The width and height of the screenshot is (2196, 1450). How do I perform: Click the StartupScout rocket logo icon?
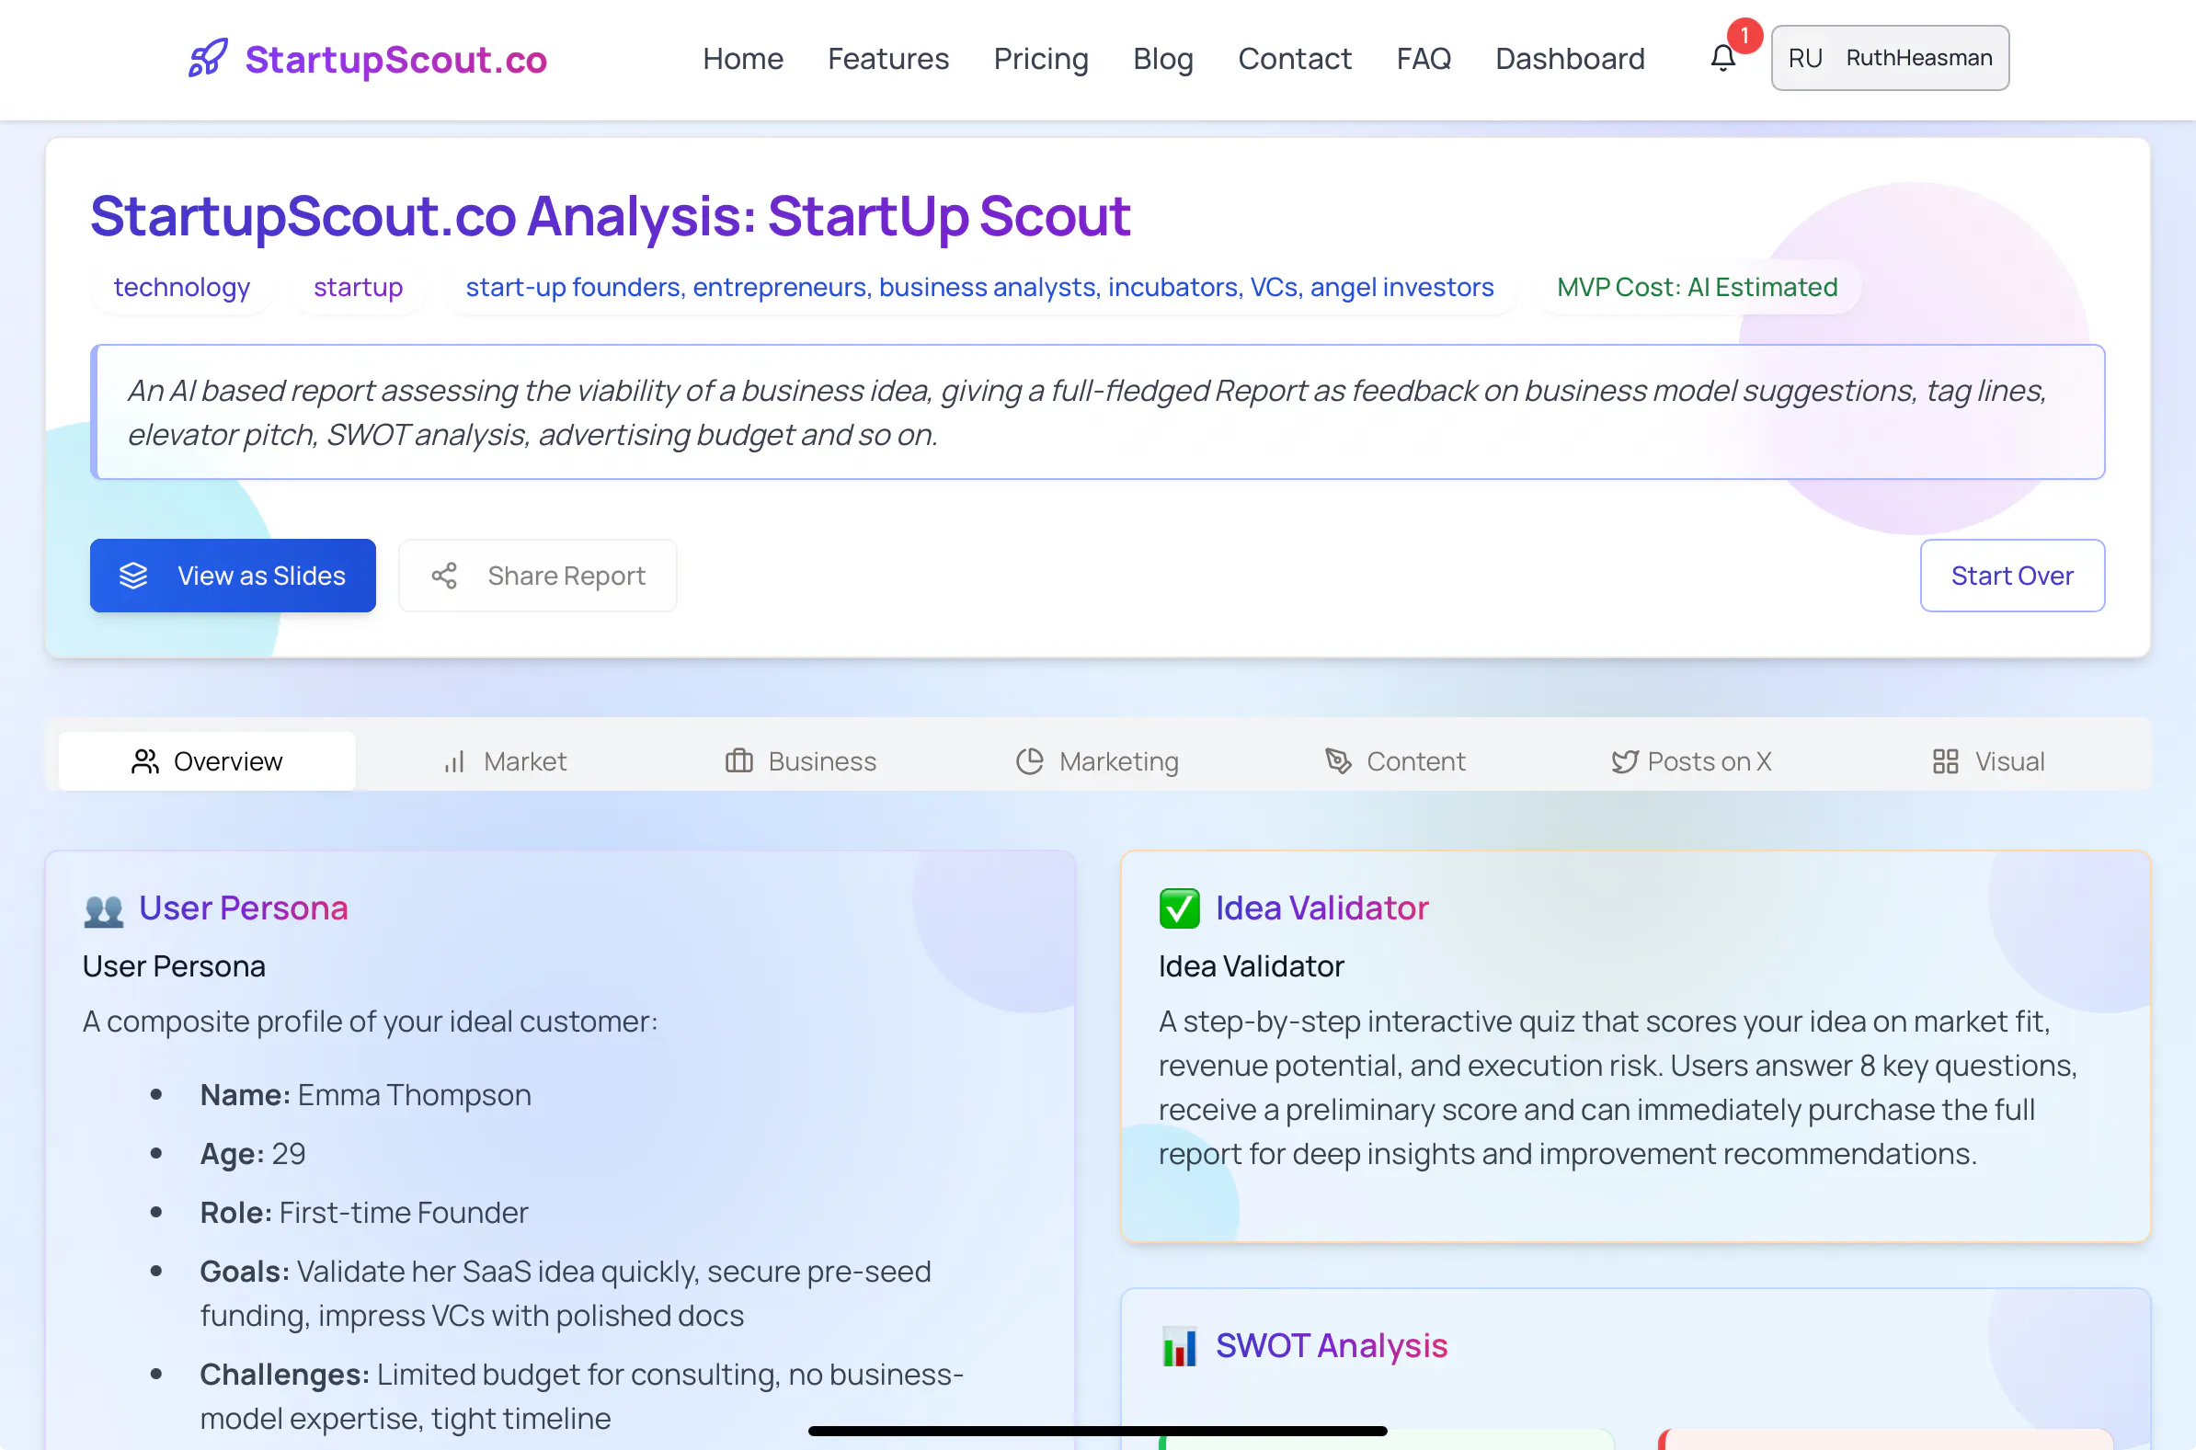click(x=208, y=58)
